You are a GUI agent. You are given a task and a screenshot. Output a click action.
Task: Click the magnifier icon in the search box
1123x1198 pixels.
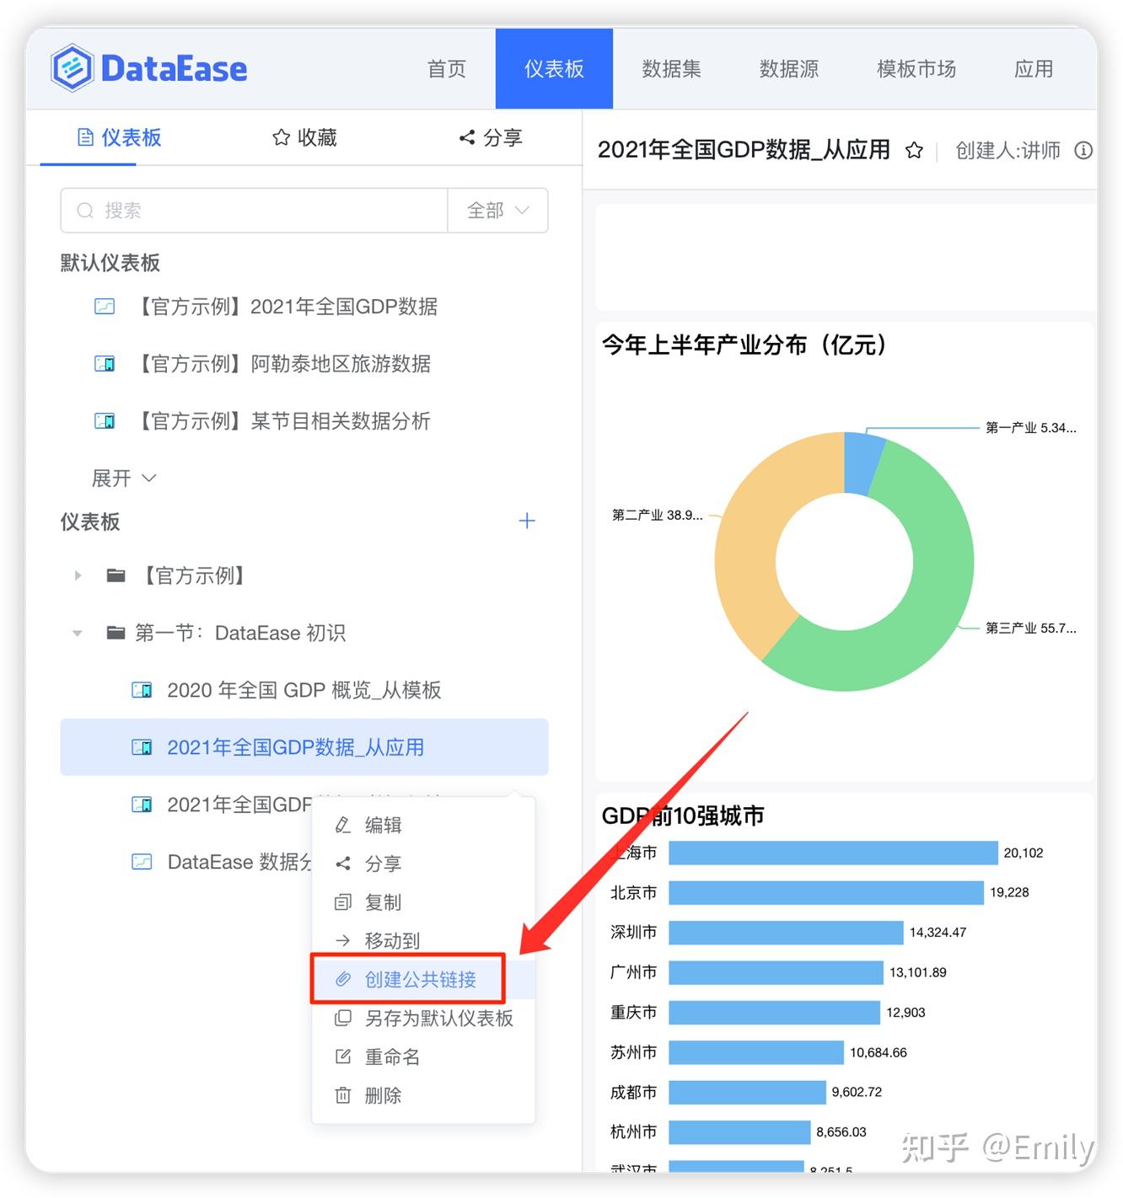click(85, 211)
